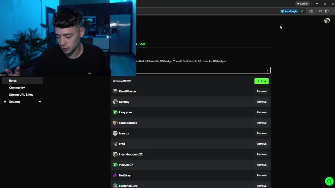This screenshot has height=188, width=335.
Task: Switch to the OGs tab
Action: [x=142, y=44]
